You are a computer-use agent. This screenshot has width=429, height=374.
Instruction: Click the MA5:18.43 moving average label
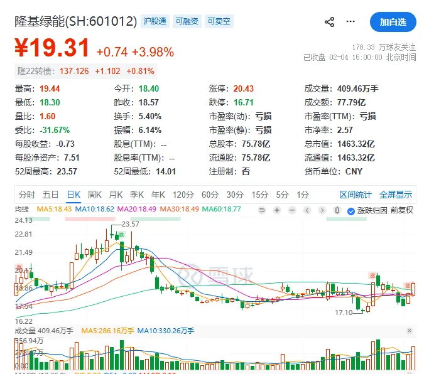tap(54, 209)
